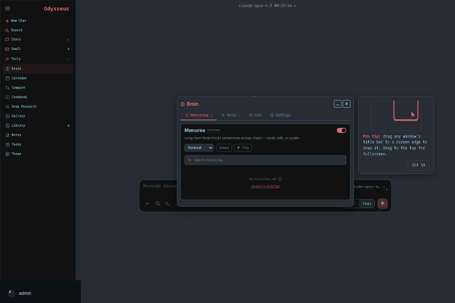The width and height of the screenshot is (455, 303).
Task: Minimize the Brain window
Action: pyautogui.click(x=338, y=104)
